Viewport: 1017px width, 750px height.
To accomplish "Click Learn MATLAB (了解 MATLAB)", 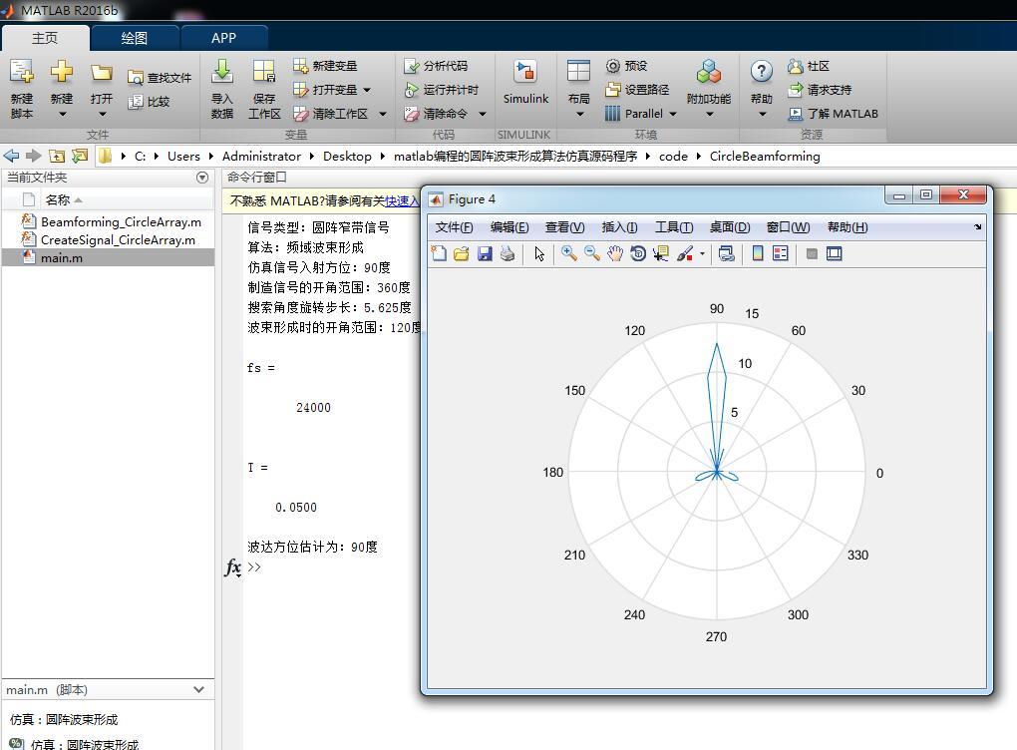I will 833,114.
